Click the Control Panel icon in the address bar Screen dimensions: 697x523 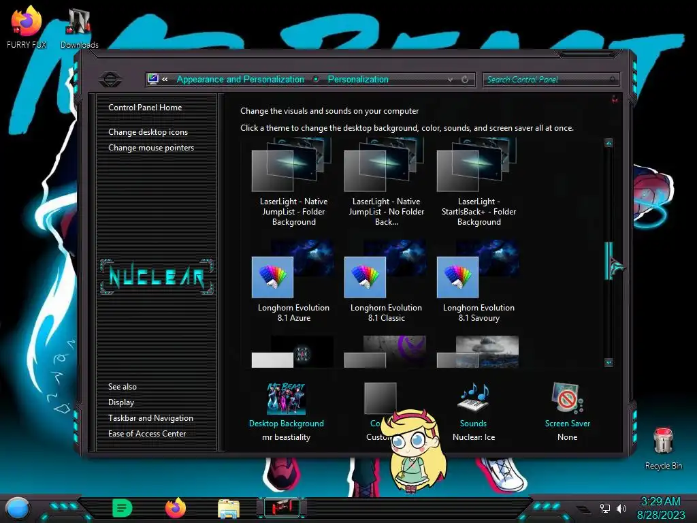click(153, 79)
